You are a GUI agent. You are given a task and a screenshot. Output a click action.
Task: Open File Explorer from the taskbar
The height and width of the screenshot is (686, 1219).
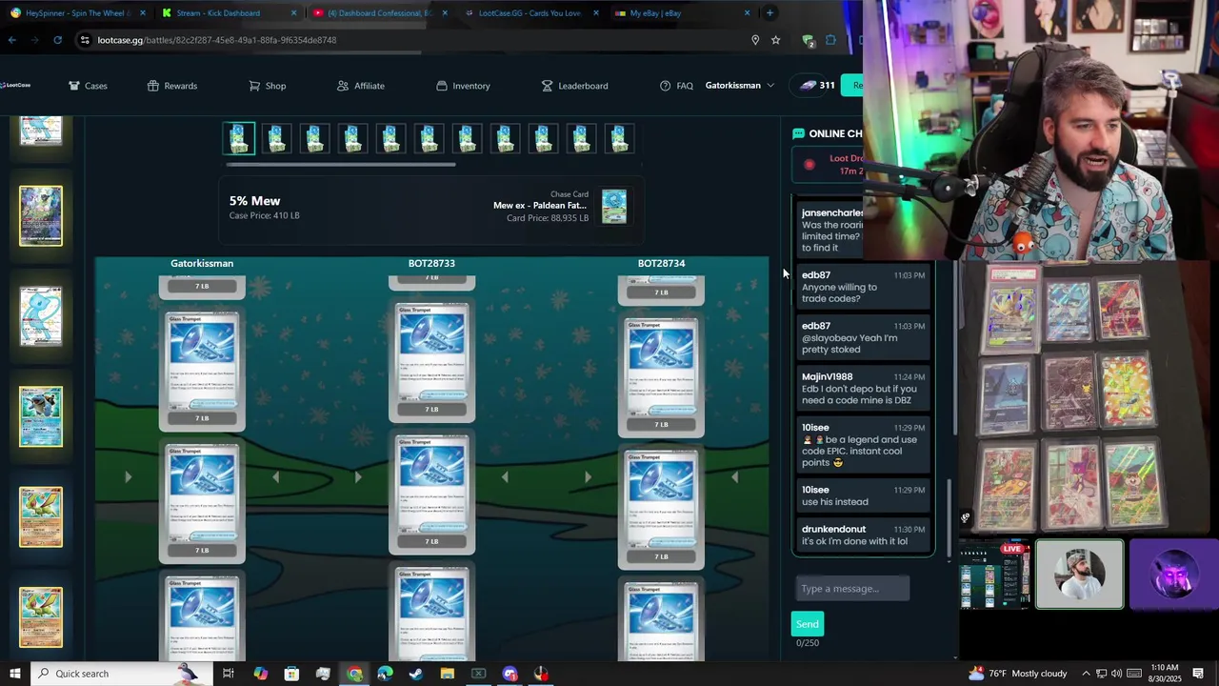tap(448, 674)
